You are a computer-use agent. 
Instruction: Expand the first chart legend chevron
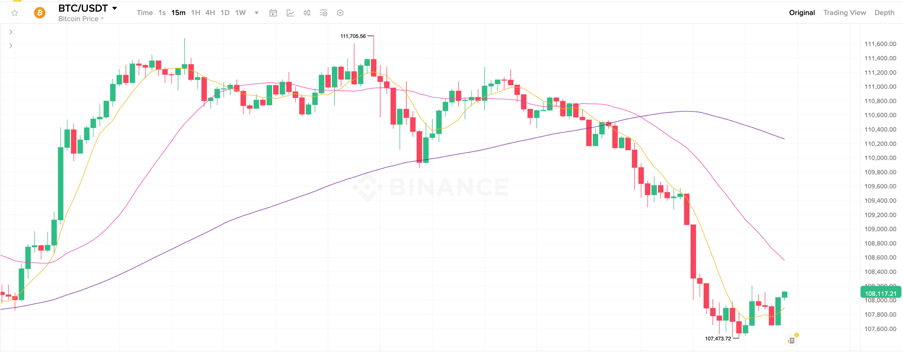click(x=11, y=32)
